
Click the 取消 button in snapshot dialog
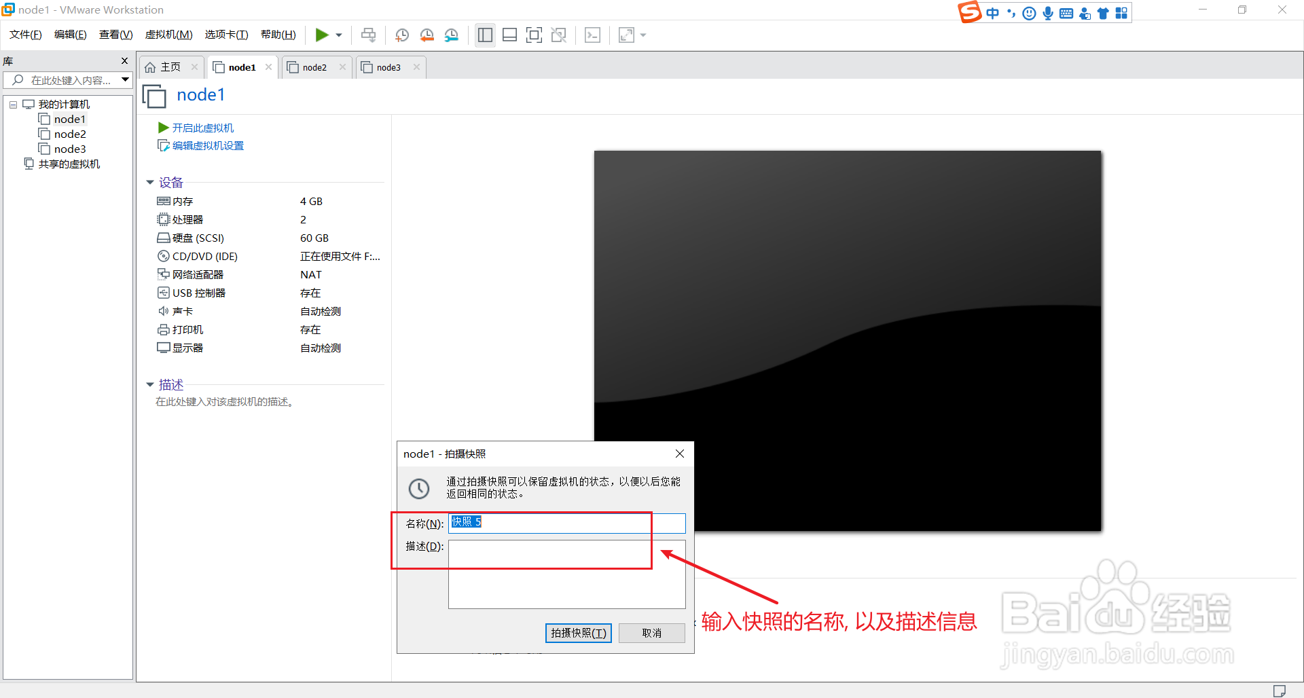pos(652,633)
